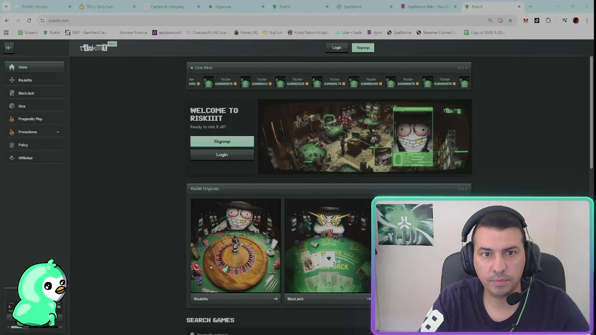Open the Extensions puzzle icon

(x=548, y=20)
